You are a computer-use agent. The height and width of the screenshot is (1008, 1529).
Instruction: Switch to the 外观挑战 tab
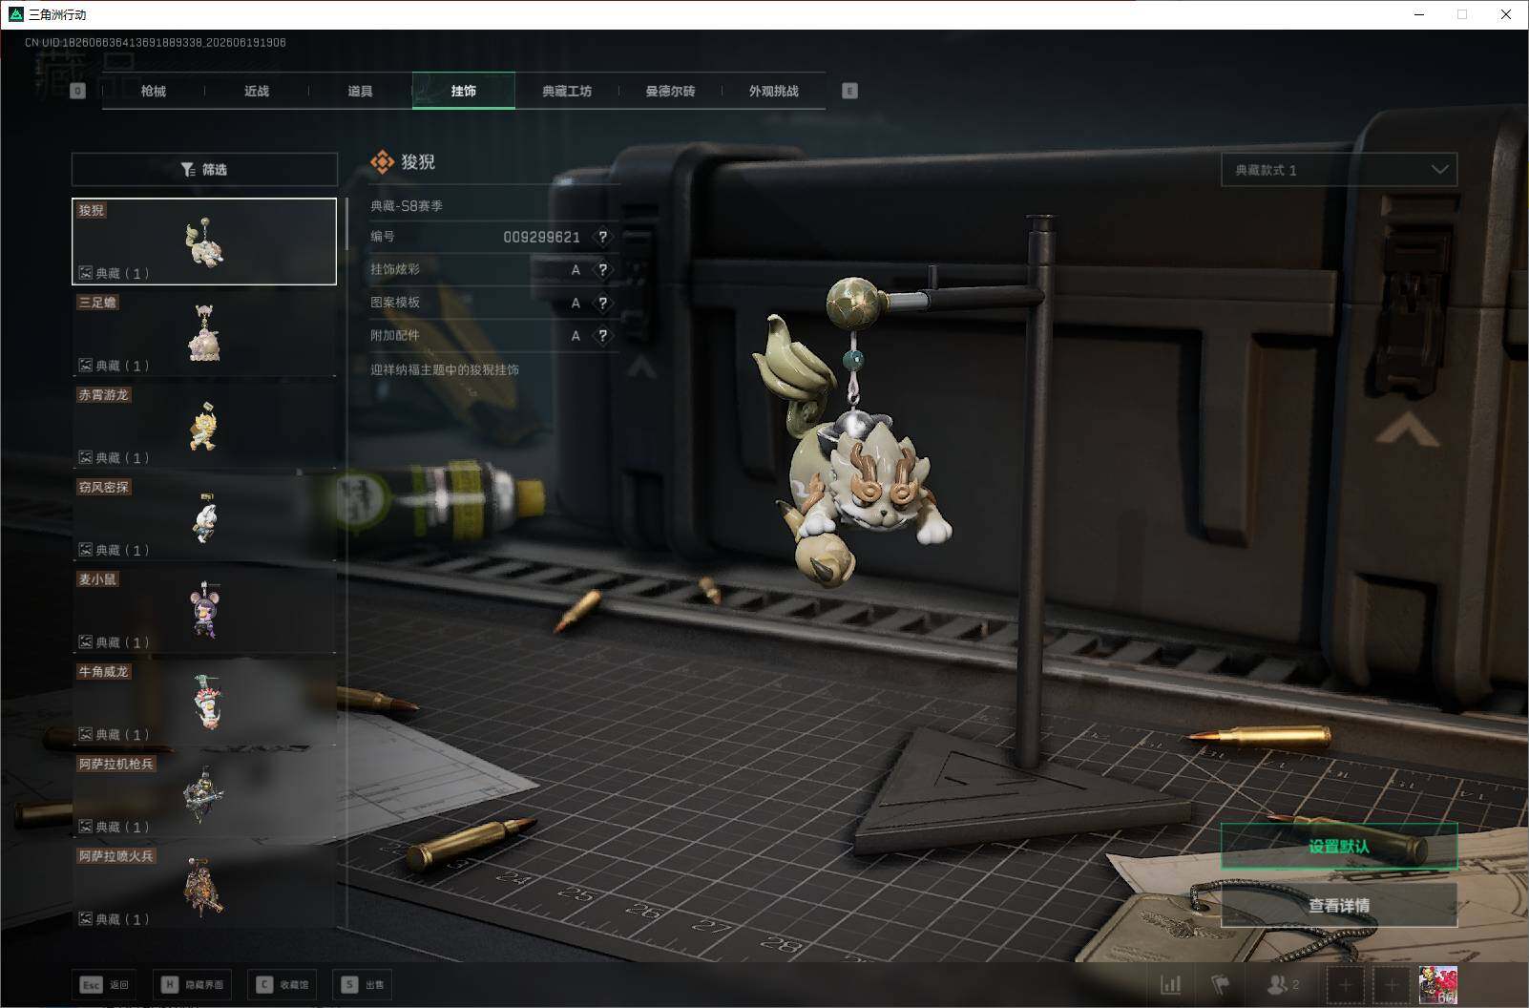tap(773, 91)
